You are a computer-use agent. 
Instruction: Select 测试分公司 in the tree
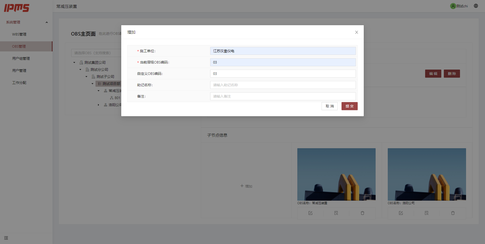click(x=99, y=70)
